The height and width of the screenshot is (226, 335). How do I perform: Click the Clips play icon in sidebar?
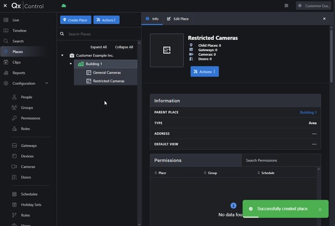pyautogui.click(x=6, y=62)
